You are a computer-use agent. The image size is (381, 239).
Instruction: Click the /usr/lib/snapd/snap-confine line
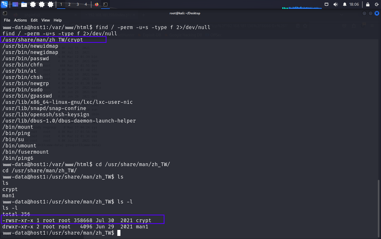(44, 108)
